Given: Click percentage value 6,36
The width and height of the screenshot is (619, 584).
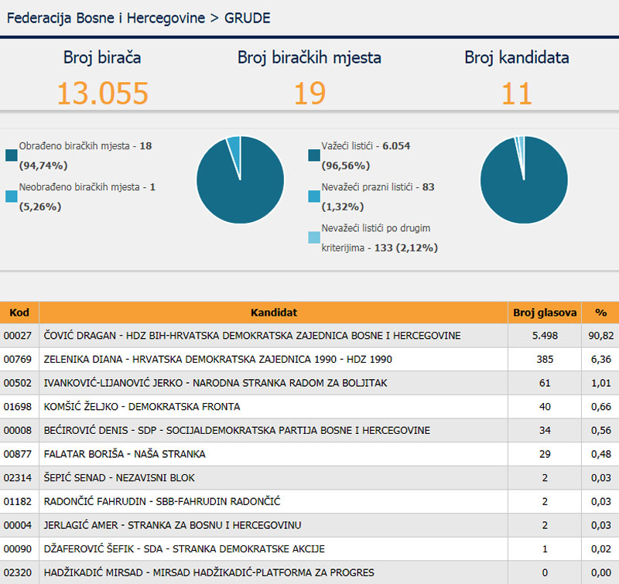Looking at the screenshot, I should click(601, 359).
